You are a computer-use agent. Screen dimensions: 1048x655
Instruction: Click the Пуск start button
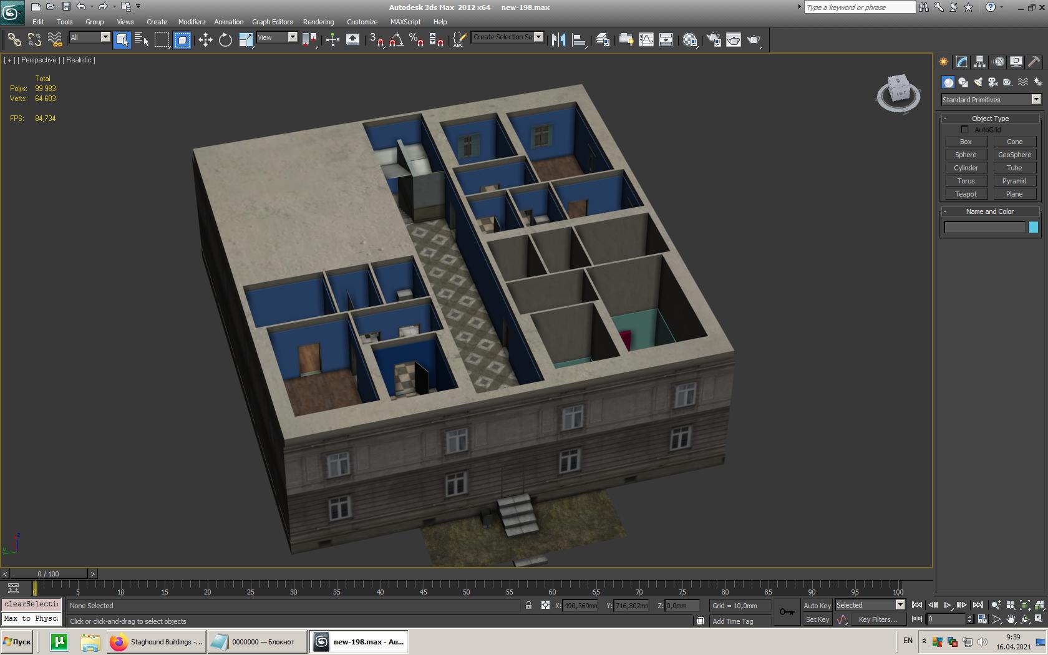tap(17, 642)
